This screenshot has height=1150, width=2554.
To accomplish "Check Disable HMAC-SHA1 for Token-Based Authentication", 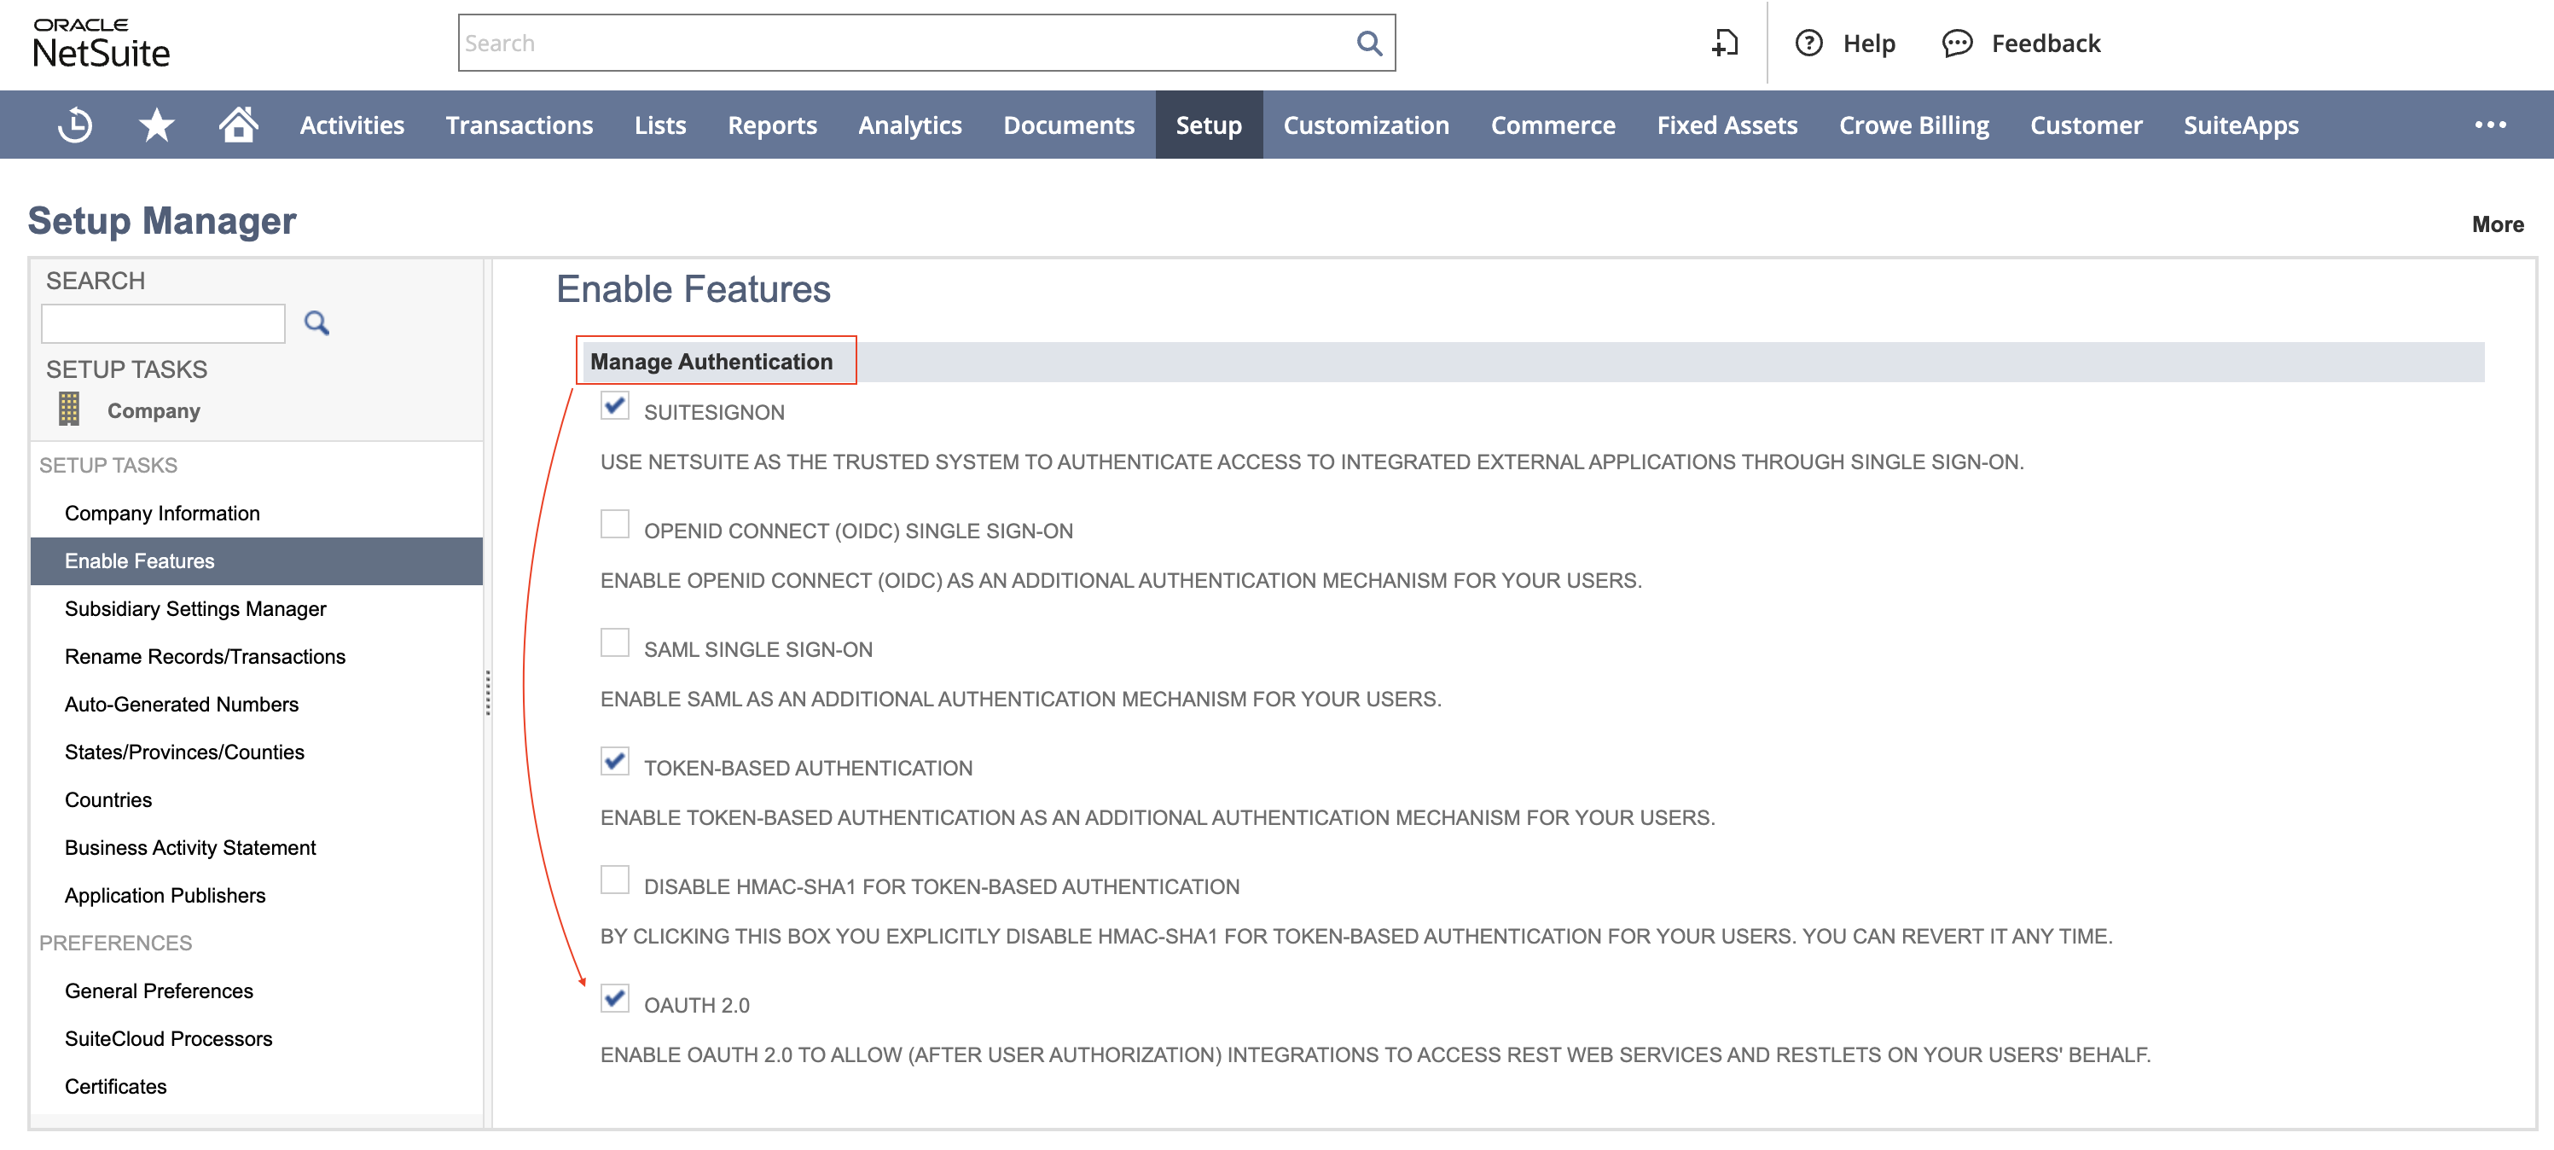I will [x=615, y=880].
